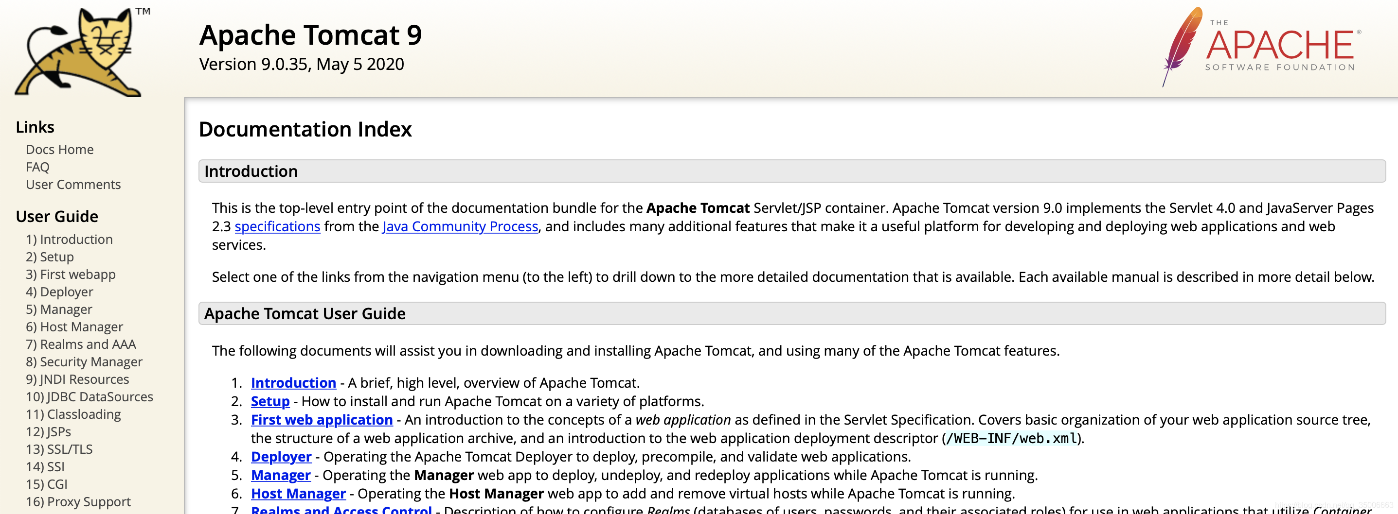Open 13) SSL/TLS in sidebar
The image size is (1398, 514).
[59, 449]
